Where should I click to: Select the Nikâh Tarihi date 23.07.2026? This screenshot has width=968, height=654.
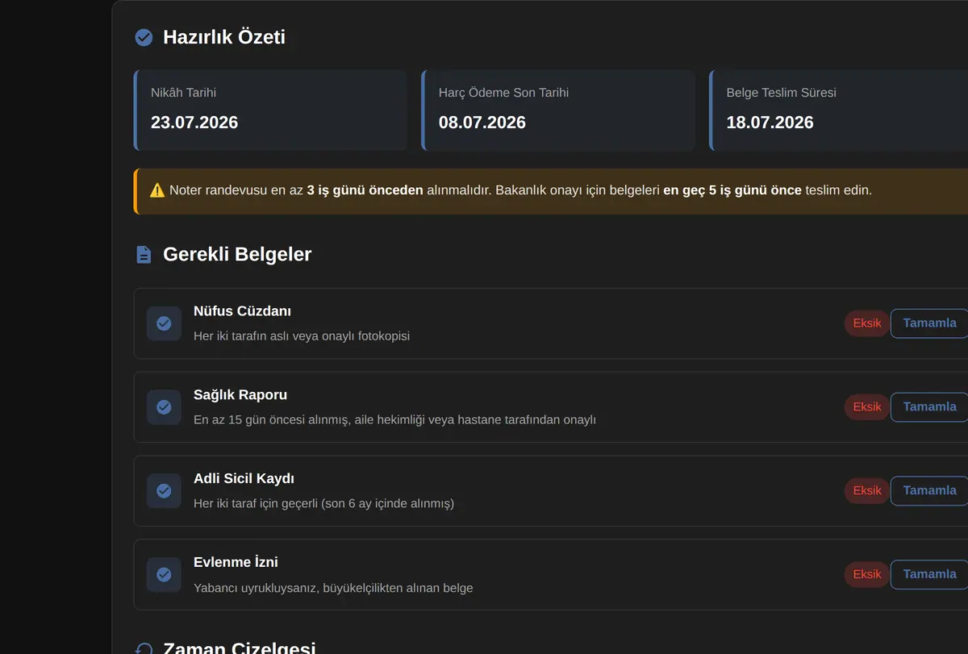pos(194,123)
